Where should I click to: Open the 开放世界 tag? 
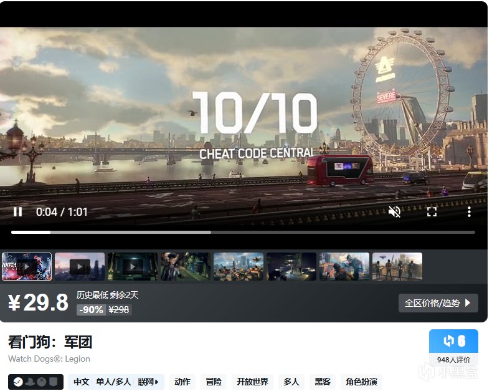(x=252, y=382)
